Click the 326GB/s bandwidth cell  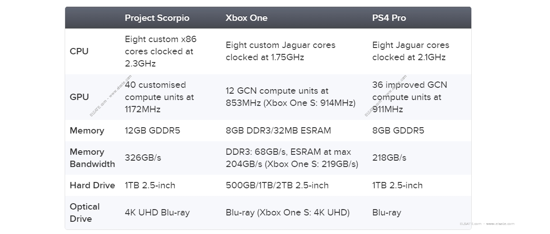coord(143,158)
